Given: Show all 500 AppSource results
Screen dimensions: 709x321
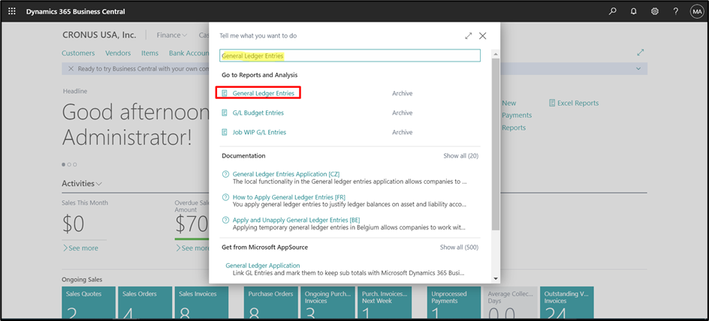Looking at the screenshot, I should [x=459, y=247].
